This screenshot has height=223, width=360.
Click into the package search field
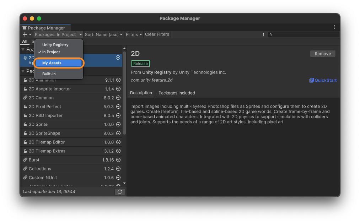click(x=306, y=34)
